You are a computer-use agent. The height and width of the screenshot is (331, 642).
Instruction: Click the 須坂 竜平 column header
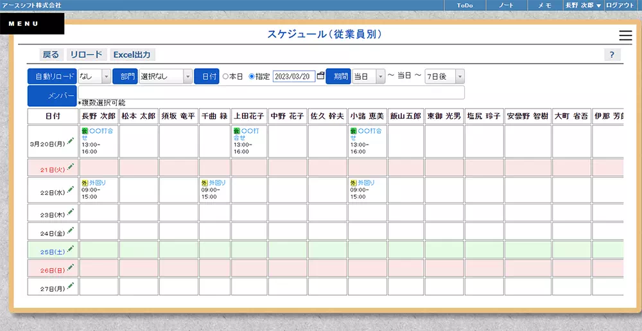tap(178, 116)
